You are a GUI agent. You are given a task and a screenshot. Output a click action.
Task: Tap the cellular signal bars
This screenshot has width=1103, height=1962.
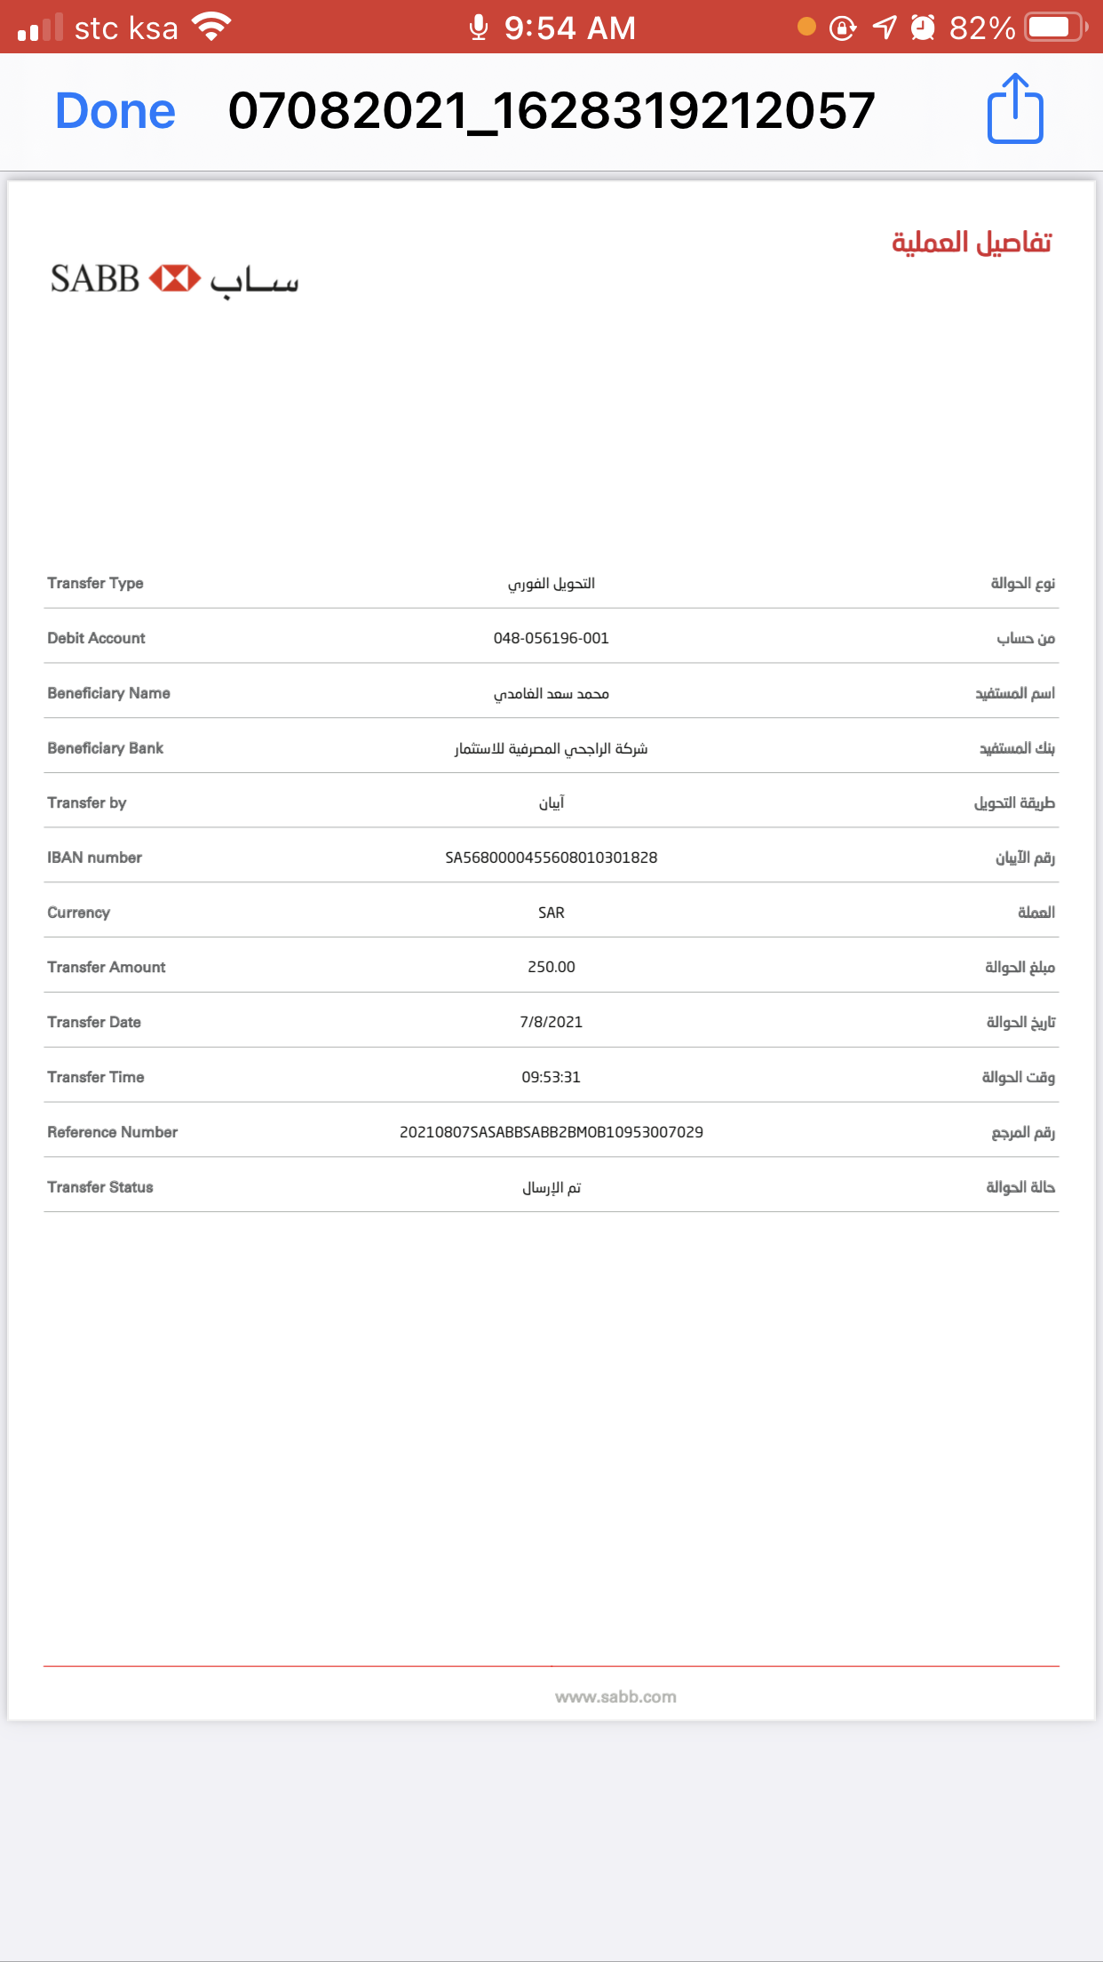(41, 28)
